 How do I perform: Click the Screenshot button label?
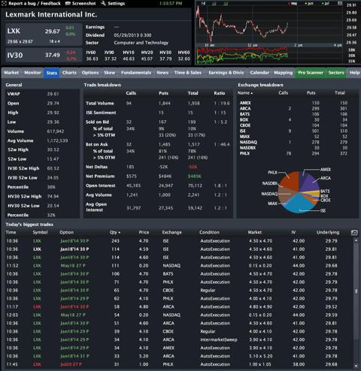[x=83, y=4]
